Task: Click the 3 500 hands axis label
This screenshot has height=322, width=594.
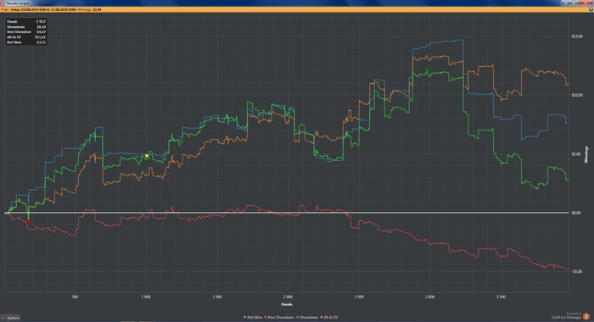Action: pyautogui.click(x=501, y=297)
